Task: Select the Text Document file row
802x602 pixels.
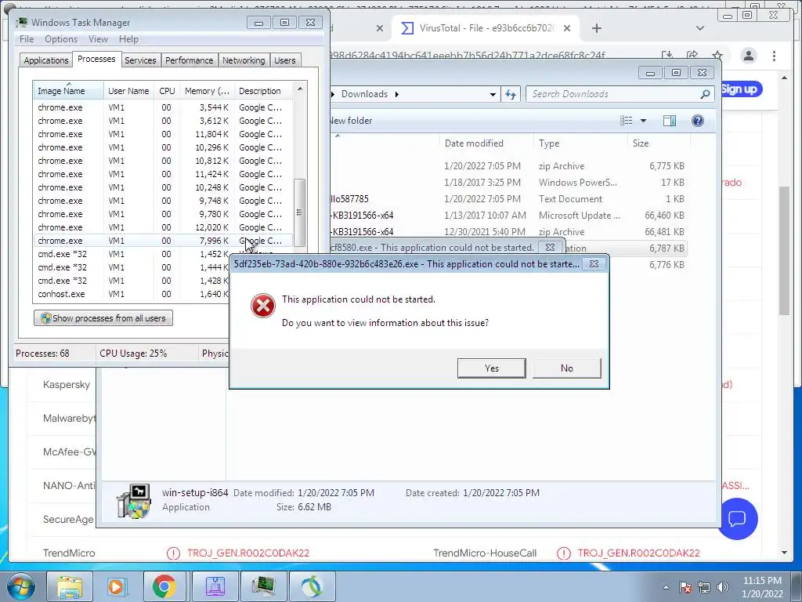Action: click(509, 198)
